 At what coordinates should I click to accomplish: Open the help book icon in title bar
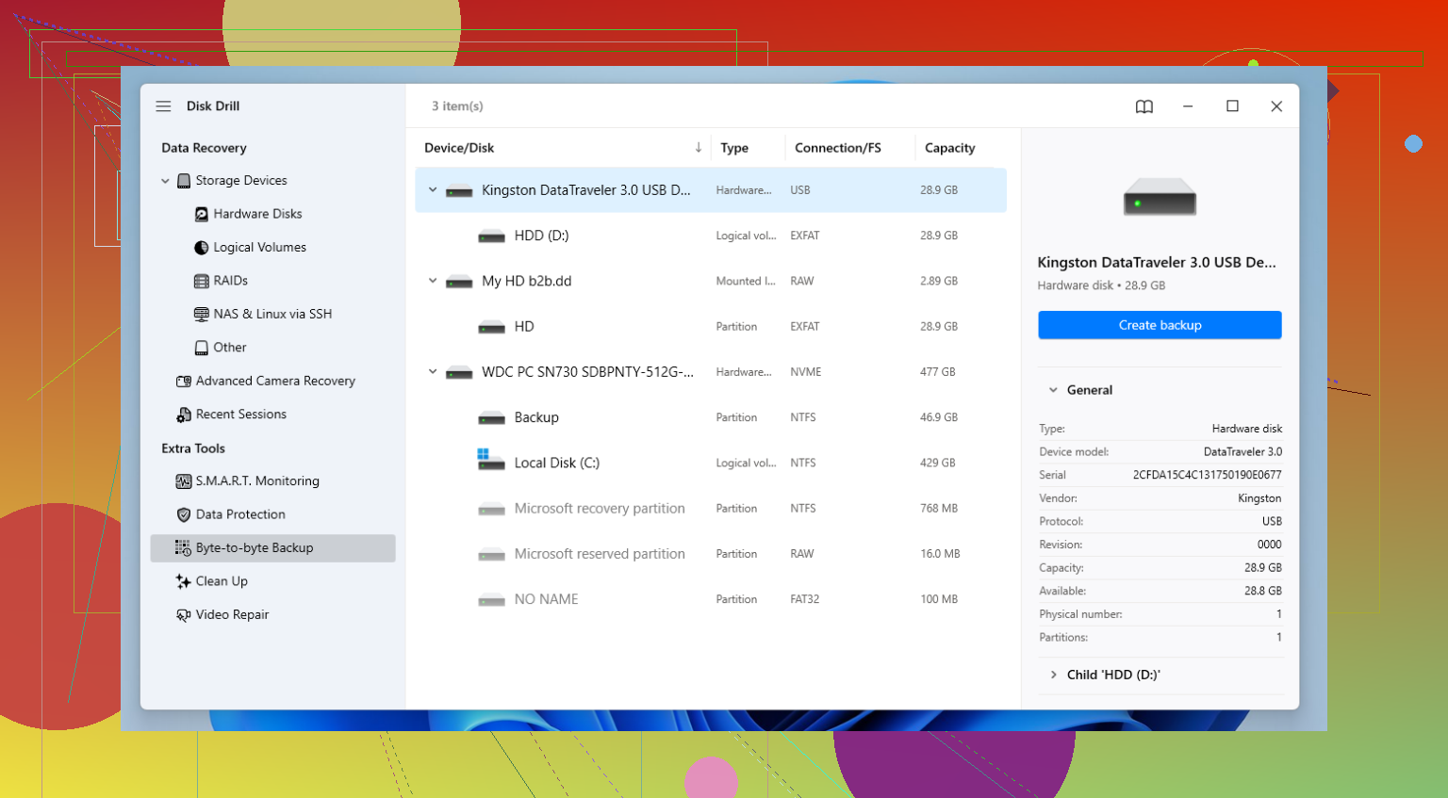pos(1144,106)
